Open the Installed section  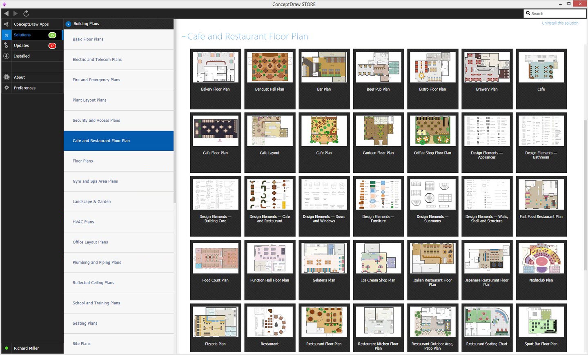click(32, 56)
